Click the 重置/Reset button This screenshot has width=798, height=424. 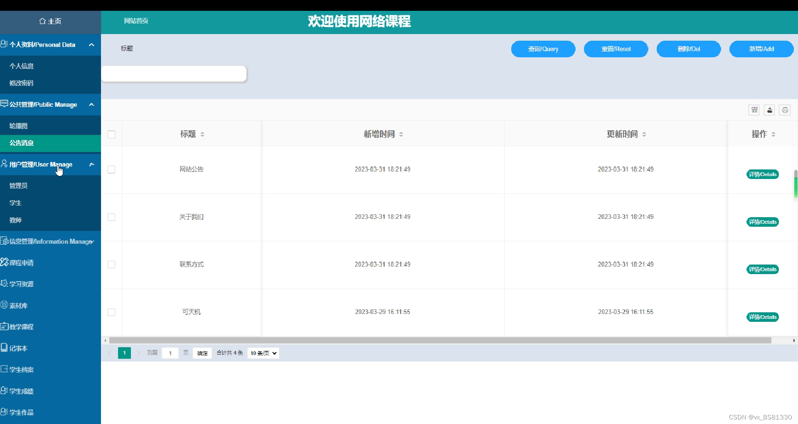pos(616,49)
